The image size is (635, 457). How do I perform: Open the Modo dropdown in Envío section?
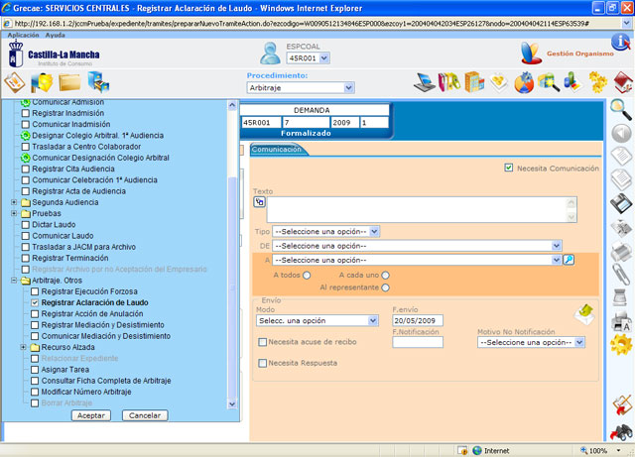point(317,320)
